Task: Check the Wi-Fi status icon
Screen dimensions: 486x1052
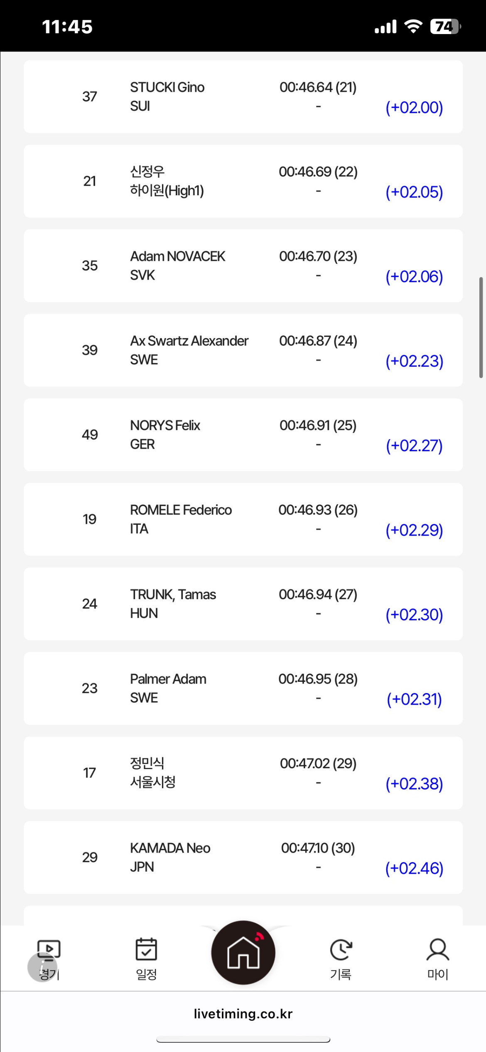Action: click(x=413, y=27)
